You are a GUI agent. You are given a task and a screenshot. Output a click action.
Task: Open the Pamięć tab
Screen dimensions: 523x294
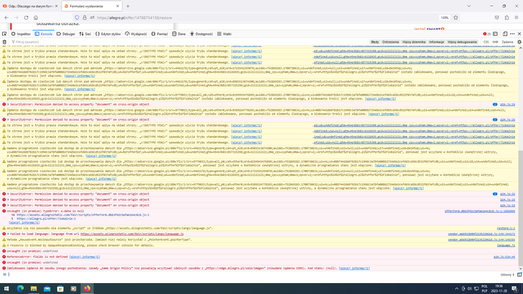[160, 33]
